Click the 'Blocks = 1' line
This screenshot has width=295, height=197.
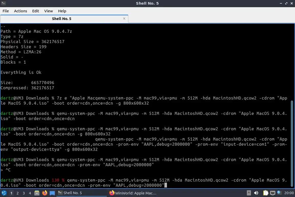coord(13,62)
